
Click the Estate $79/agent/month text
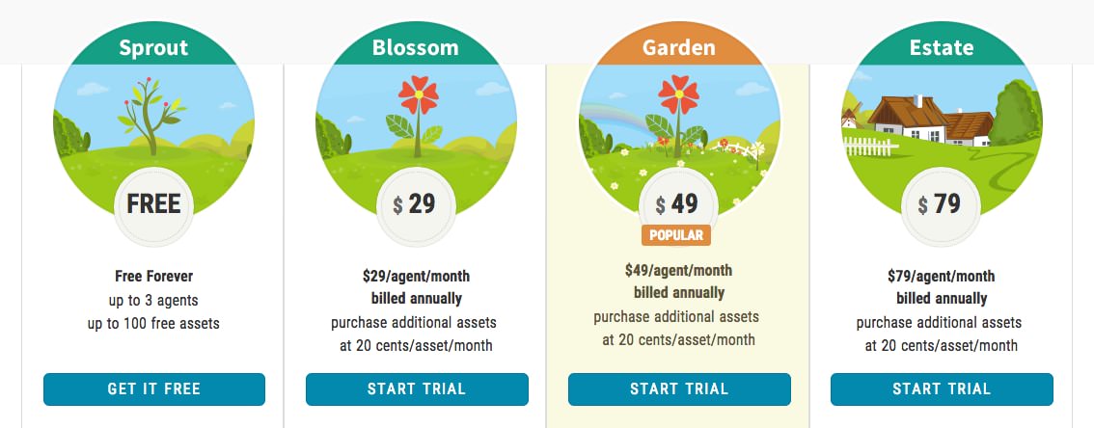pos(942,276)
